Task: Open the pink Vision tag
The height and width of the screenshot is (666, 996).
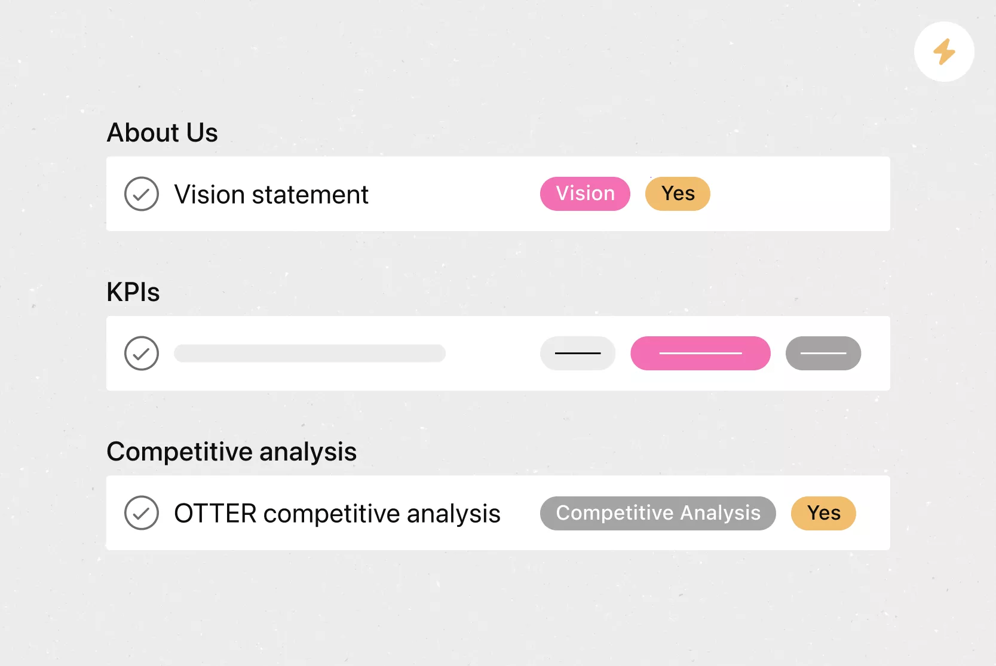Action: click(x=585, y=194)
